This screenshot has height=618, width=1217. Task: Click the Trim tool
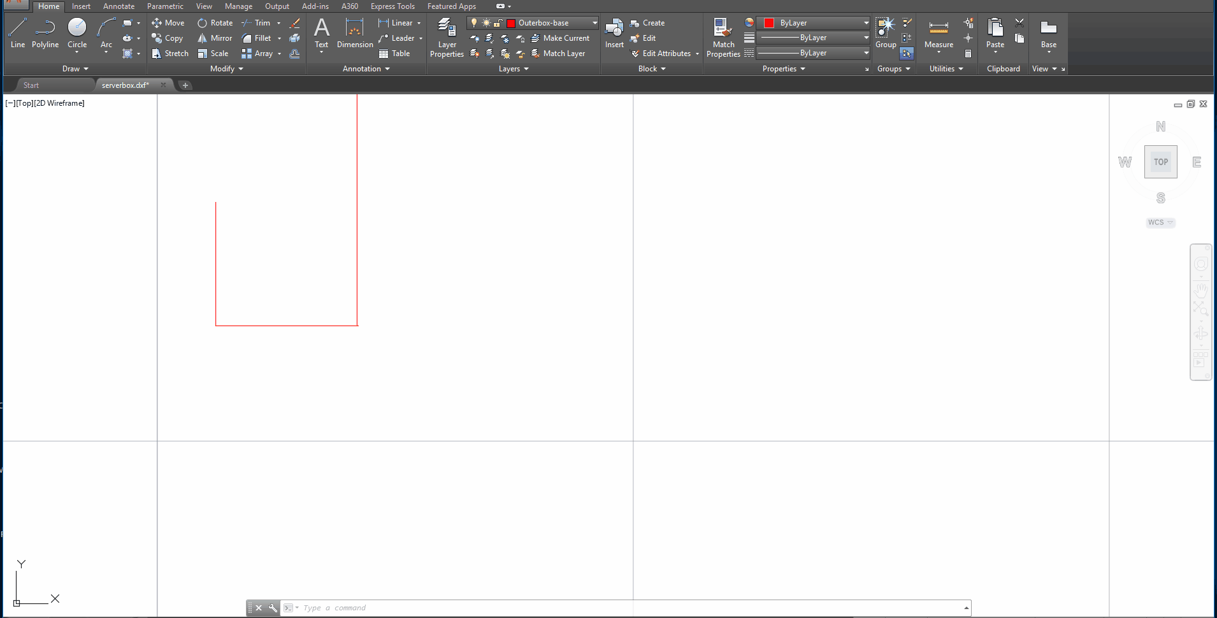click(256, 23)
